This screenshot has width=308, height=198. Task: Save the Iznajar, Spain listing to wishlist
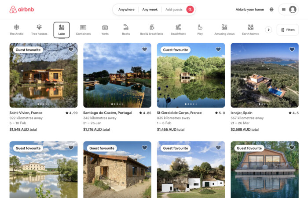pyautogui.click(x=292, y=49)
